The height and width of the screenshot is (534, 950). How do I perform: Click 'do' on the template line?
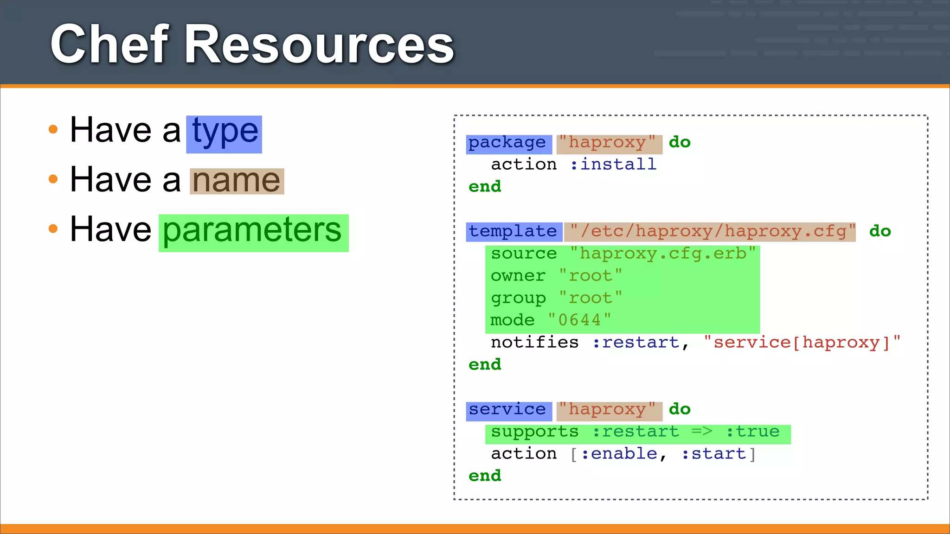(x=880, y=231)
